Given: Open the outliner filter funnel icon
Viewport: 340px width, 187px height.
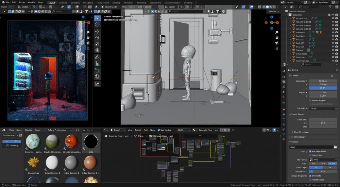Looking at the screenshot, I should 331,7.
